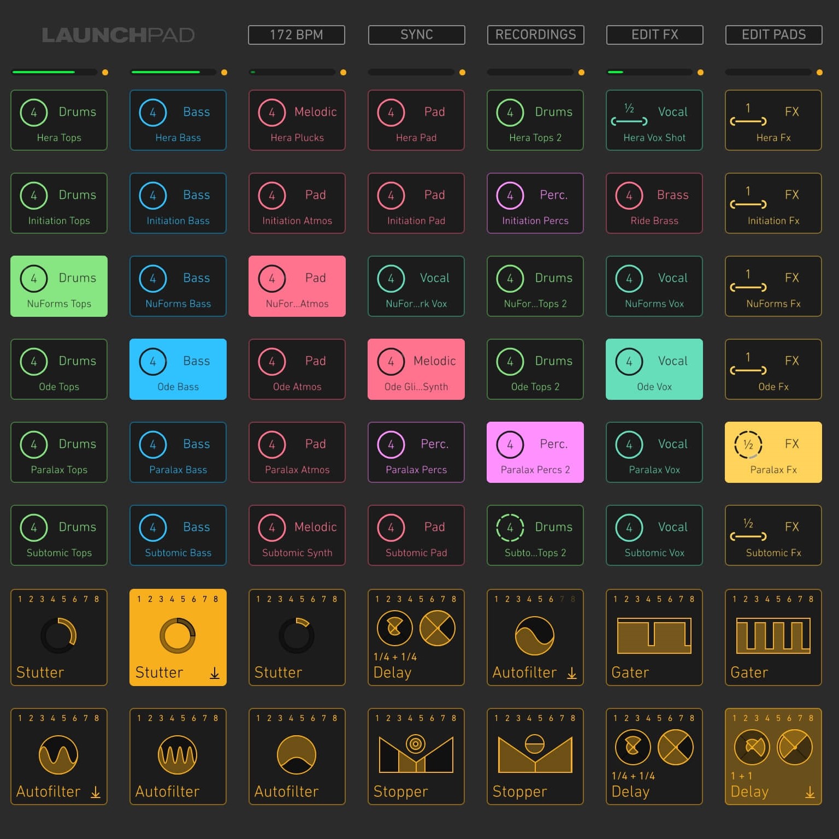Trigger the Hera Tops drum pad
The width and height of the screenshot is (839, 839).
click(59, 120)
